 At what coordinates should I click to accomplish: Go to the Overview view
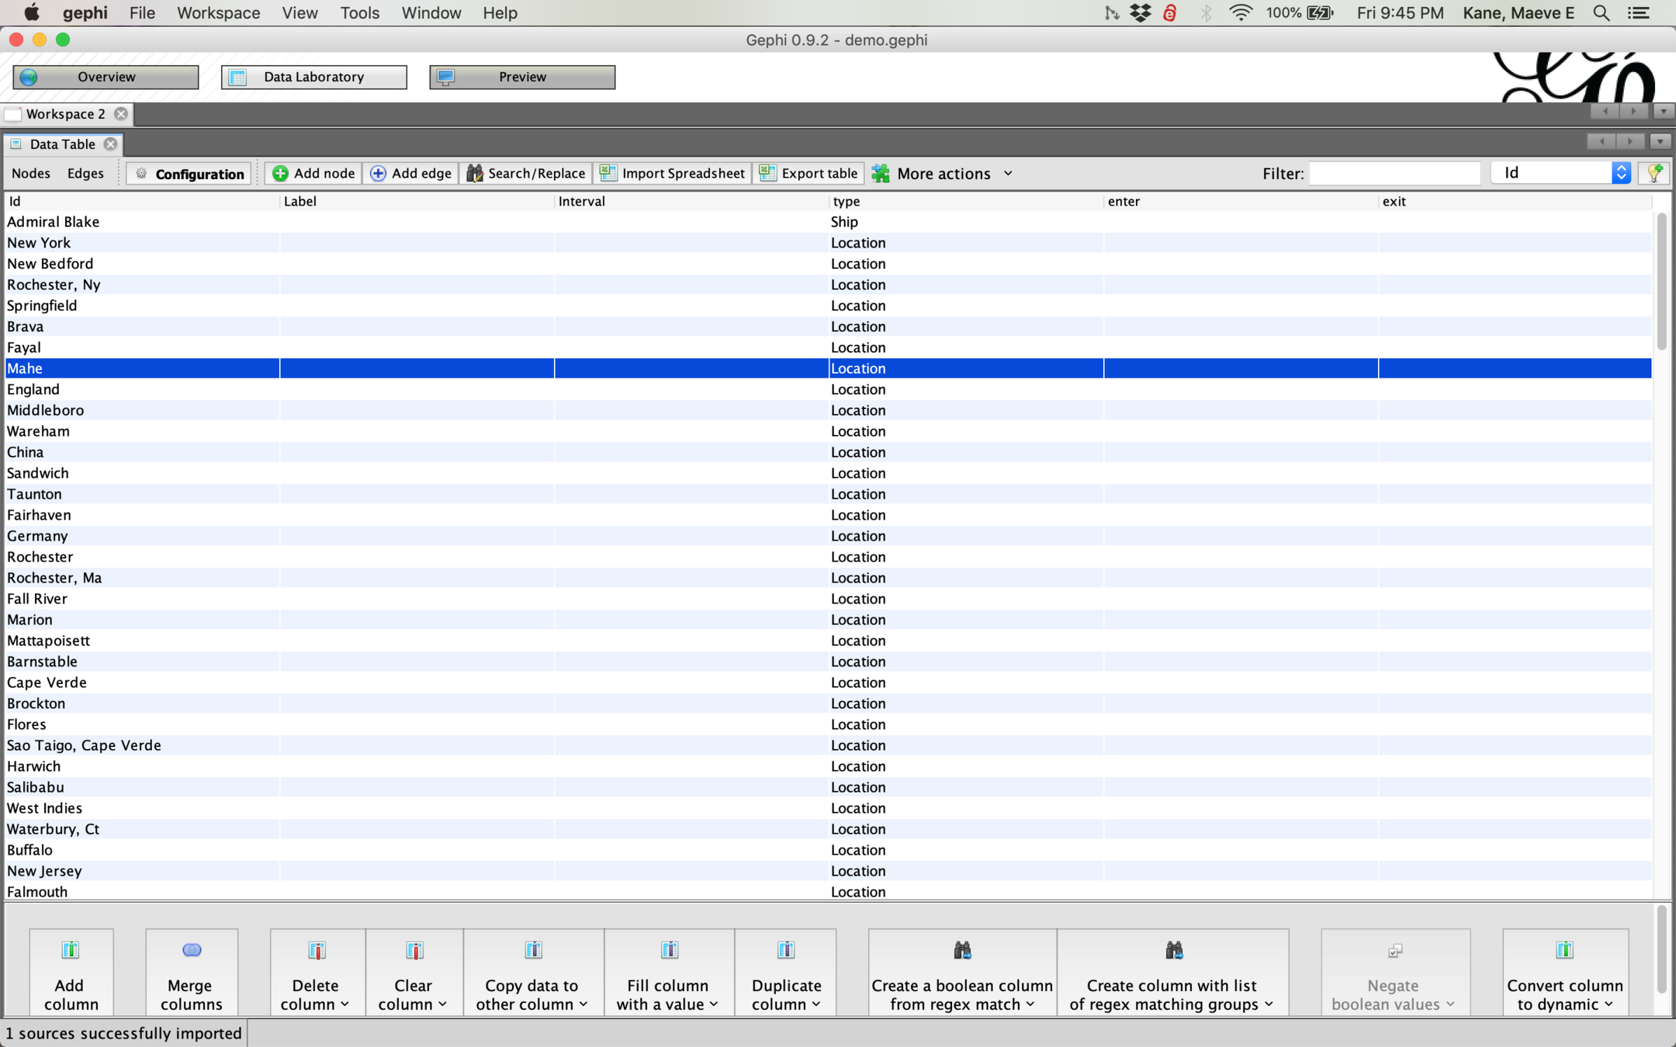(x=106, y=77)
